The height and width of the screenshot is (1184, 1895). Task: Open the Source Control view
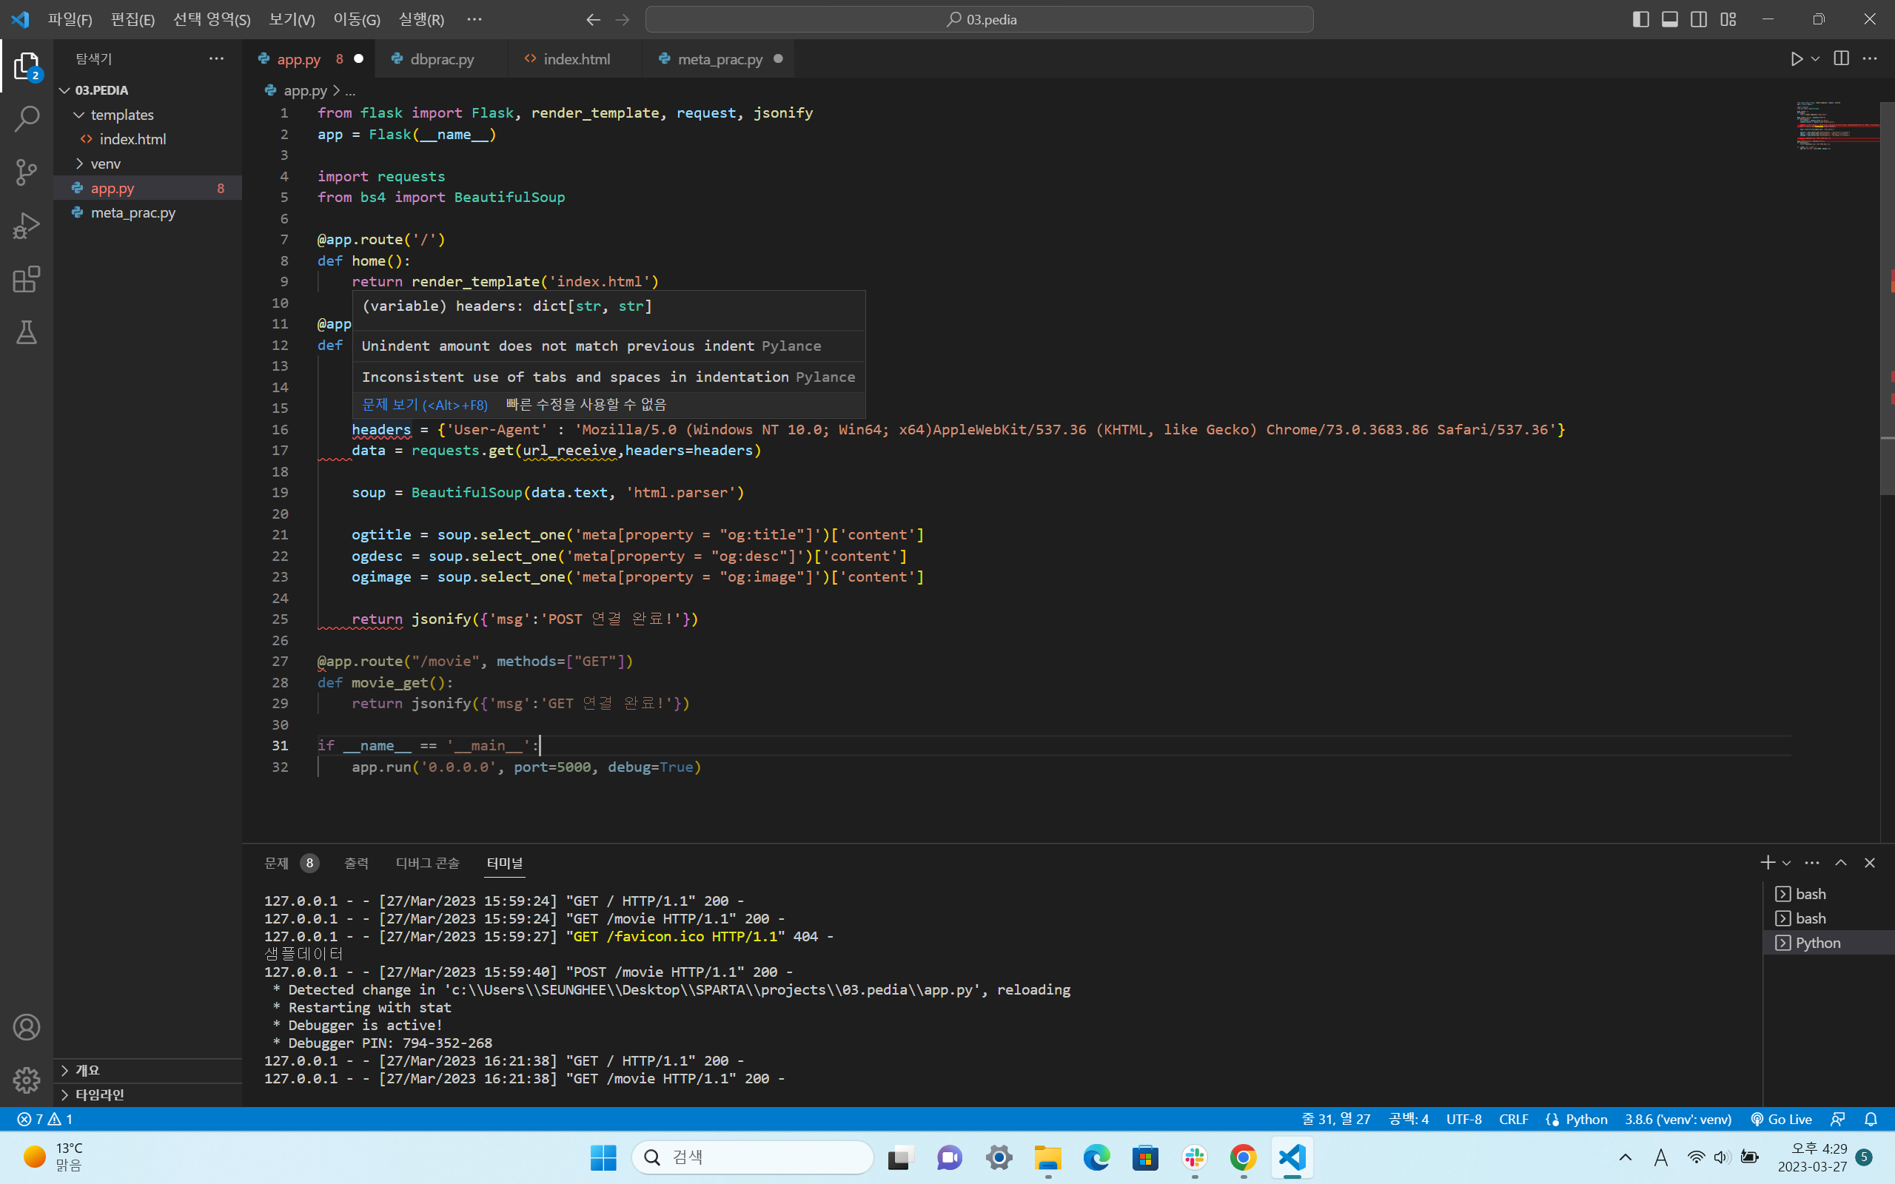(27, 172)
